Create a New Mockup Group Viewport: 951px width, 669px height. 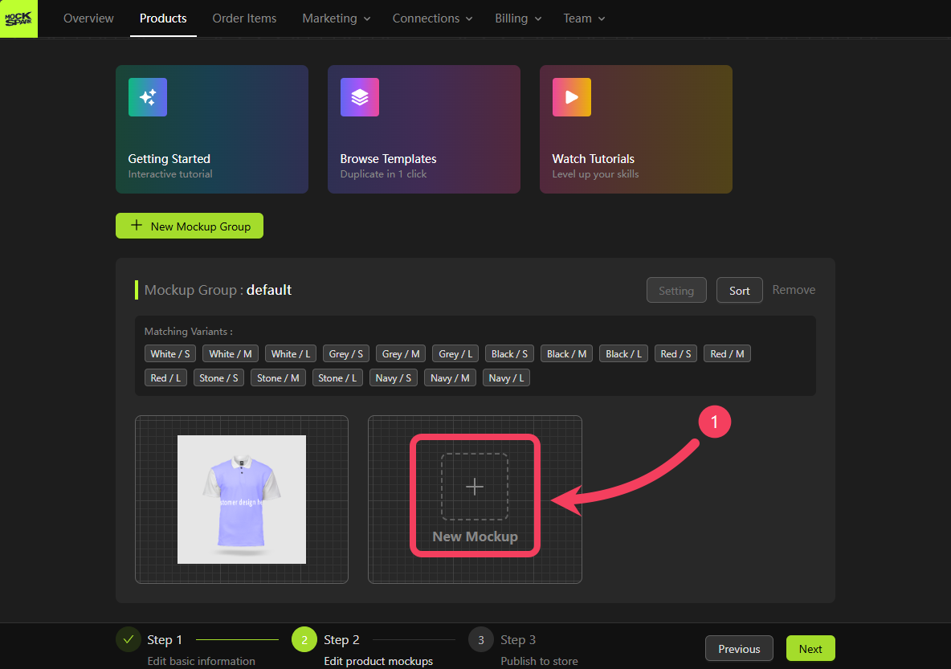190,226
